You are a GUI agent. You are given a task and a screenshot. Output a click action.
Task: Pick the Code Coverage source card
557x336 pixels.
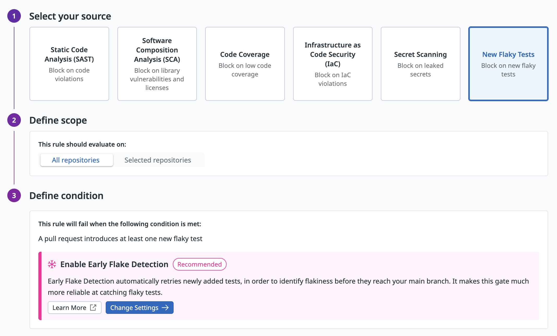click(245, 64)
